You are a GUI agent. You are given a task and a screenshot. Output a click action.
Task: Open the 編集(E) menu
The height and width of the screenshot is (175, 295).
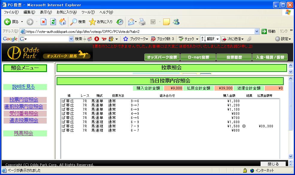coord(29,12)
